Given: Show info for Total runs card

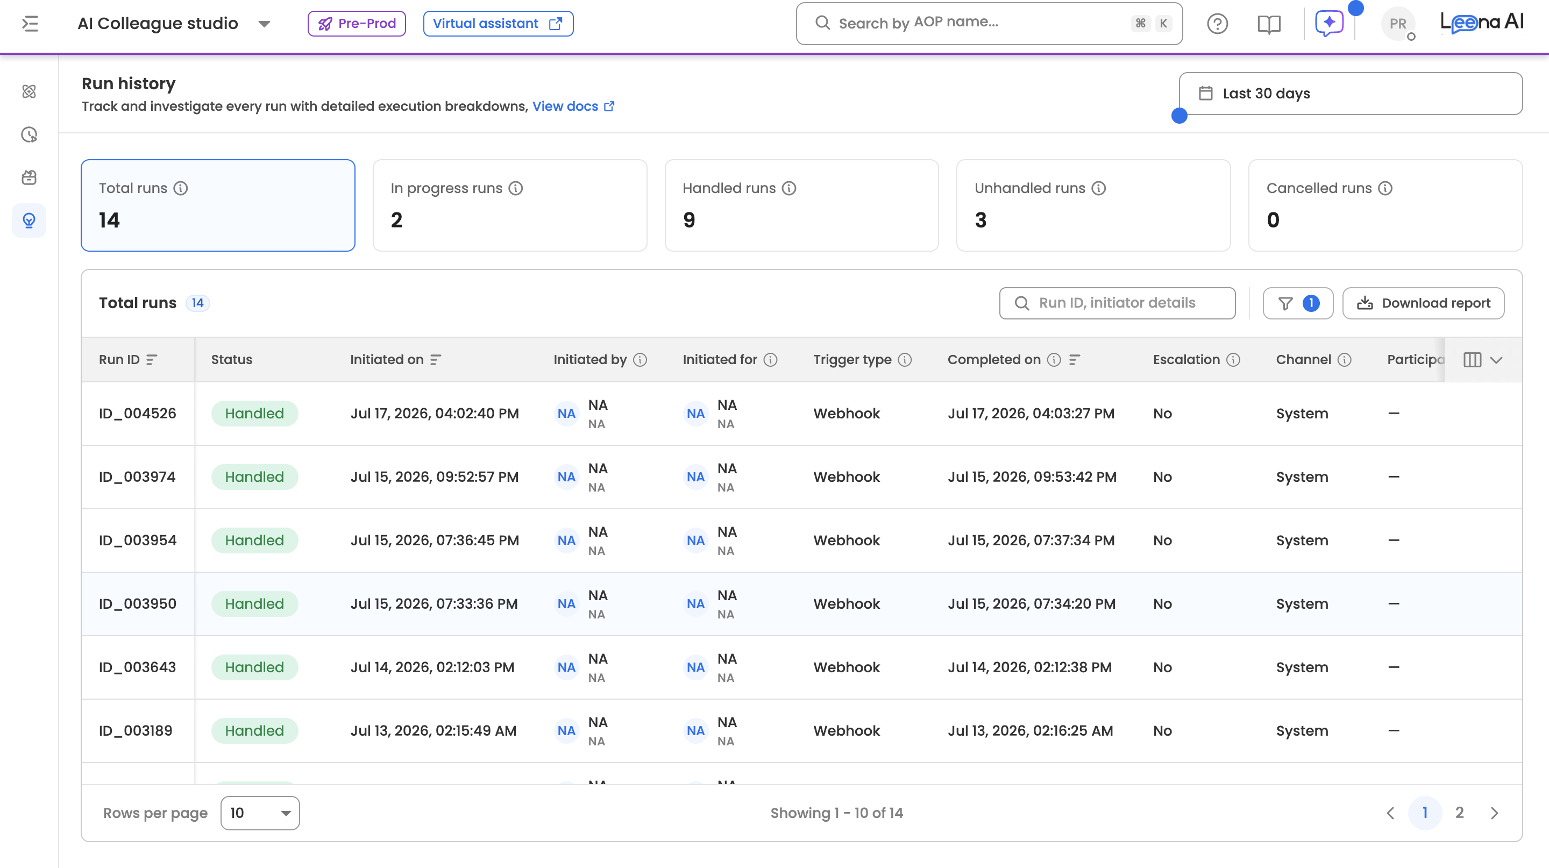Looking at the screenshot, I should (181, 188).
